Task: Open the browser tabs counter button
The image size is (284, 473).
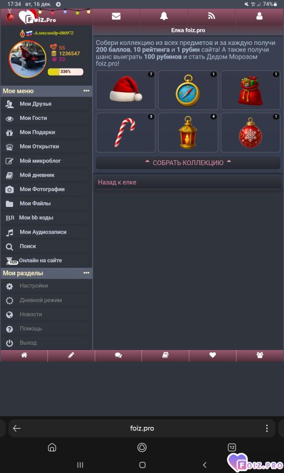Action: point(232,448)
